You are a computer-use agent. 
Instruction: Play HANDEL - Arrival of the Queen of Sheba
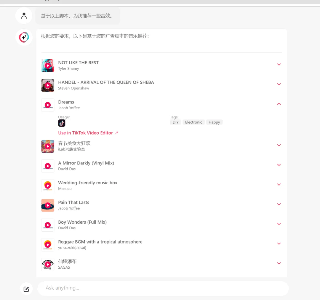click(48, 85)
